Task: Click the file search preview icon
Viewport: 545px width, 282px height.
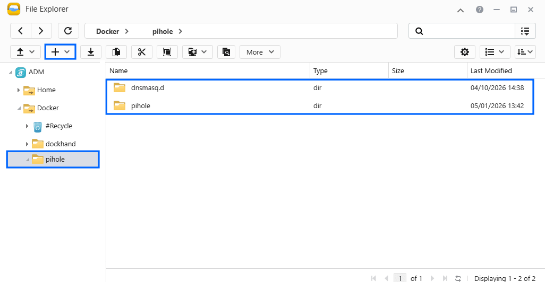Action: (x=226, y=52)
